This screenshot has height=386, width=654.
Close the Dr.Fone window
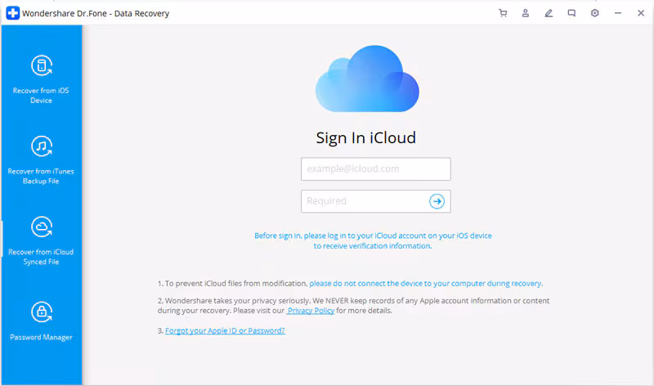[641, 13]
